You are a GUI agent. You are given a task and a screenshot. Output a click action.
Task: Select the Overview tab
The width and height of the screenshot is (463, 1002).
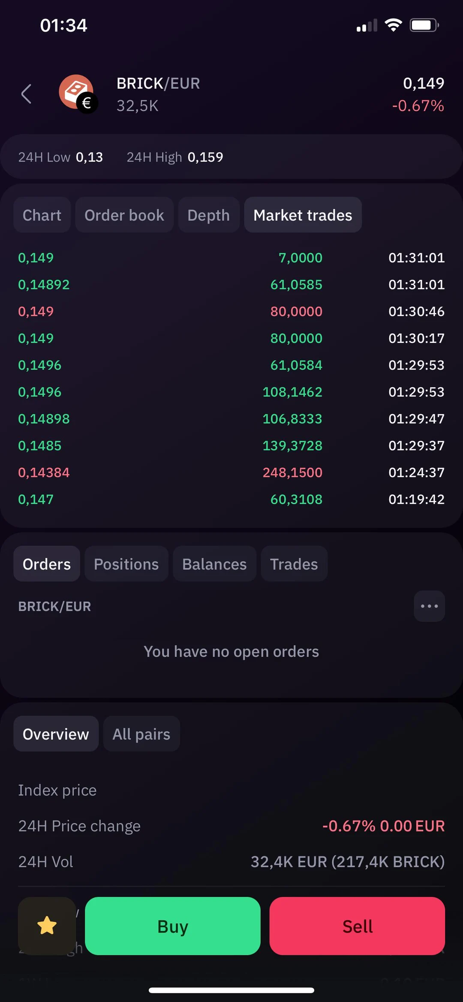[x=56, y=734]
